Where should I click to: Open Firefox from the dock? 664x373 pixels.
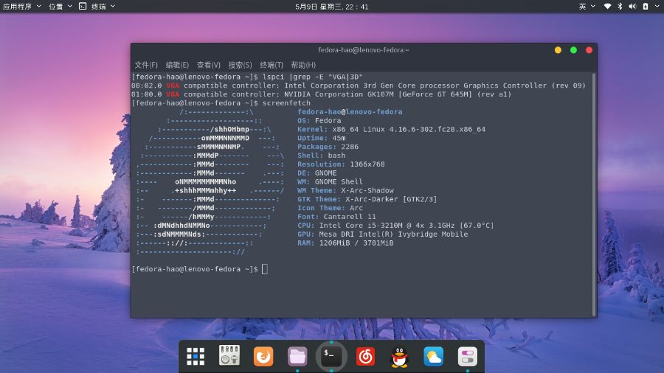click(x=263, y=356)
